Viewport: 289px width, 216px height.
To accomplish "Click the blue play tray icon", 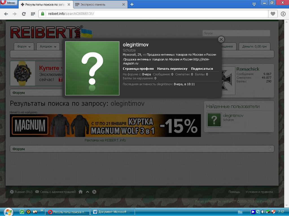I will (x=253, y=212).
